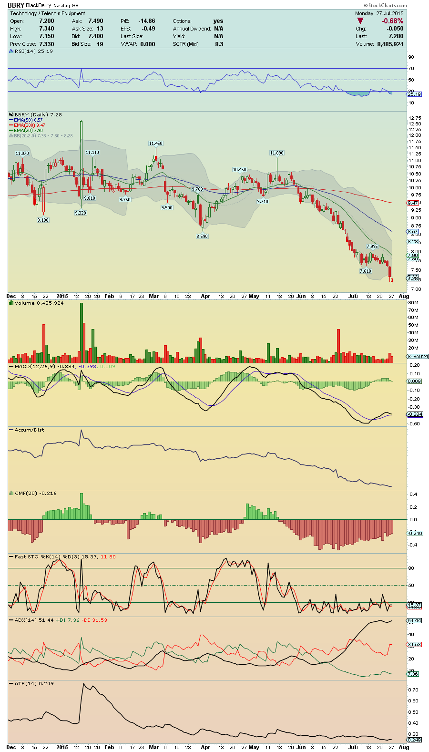Click the -0.68% percent change value

coord(393,21)
